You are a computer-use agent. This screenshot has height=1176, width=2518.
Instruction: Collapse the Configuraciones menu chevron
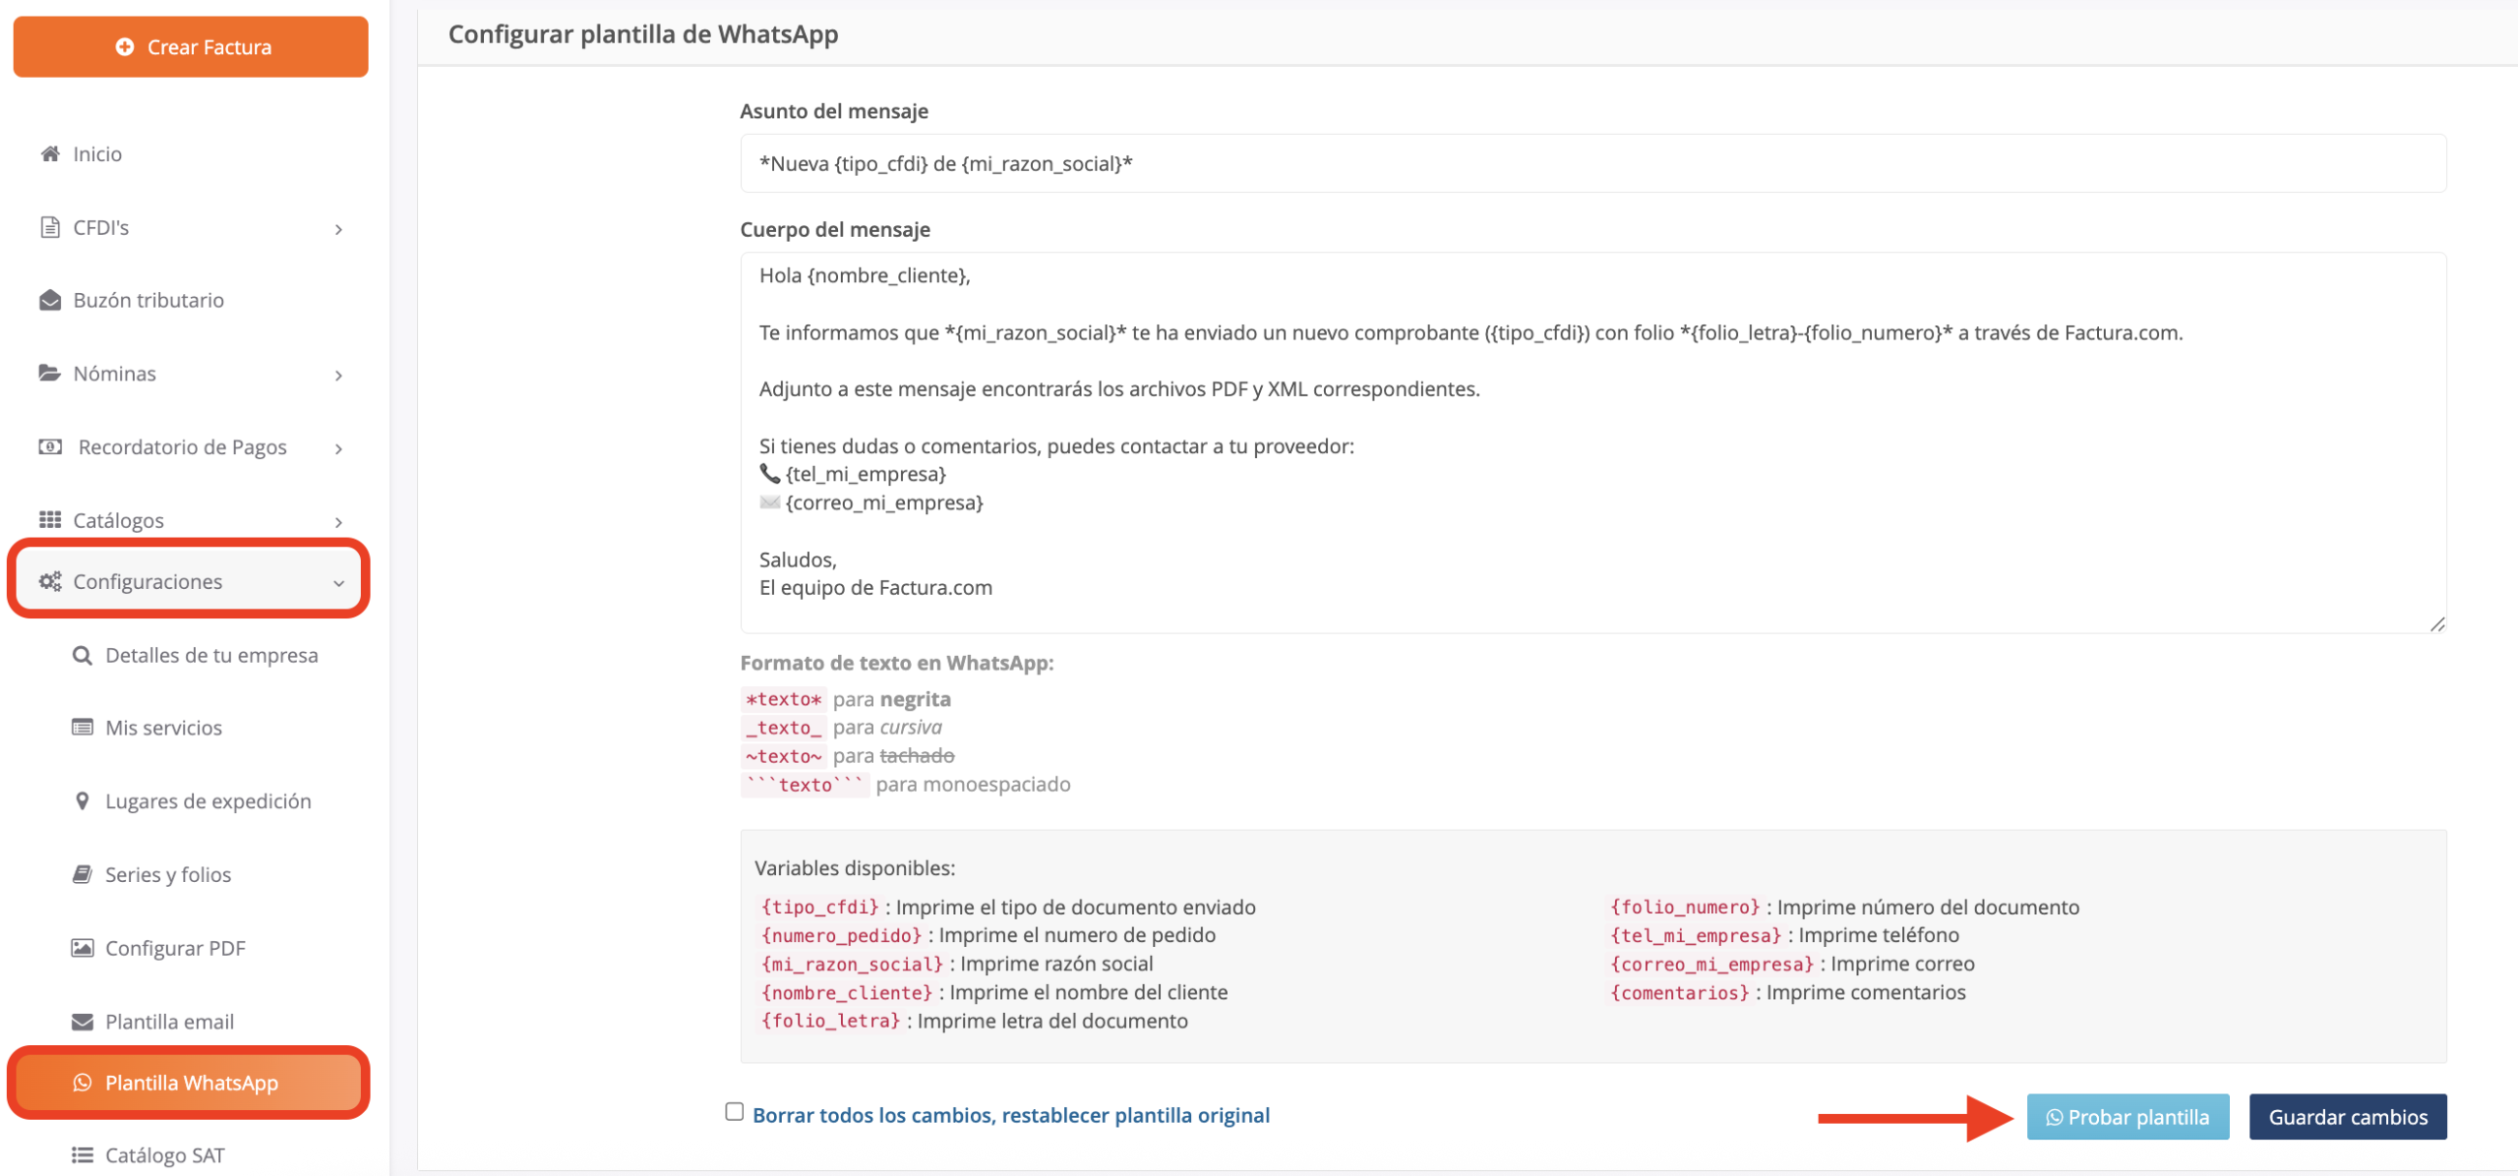(338, 583)
